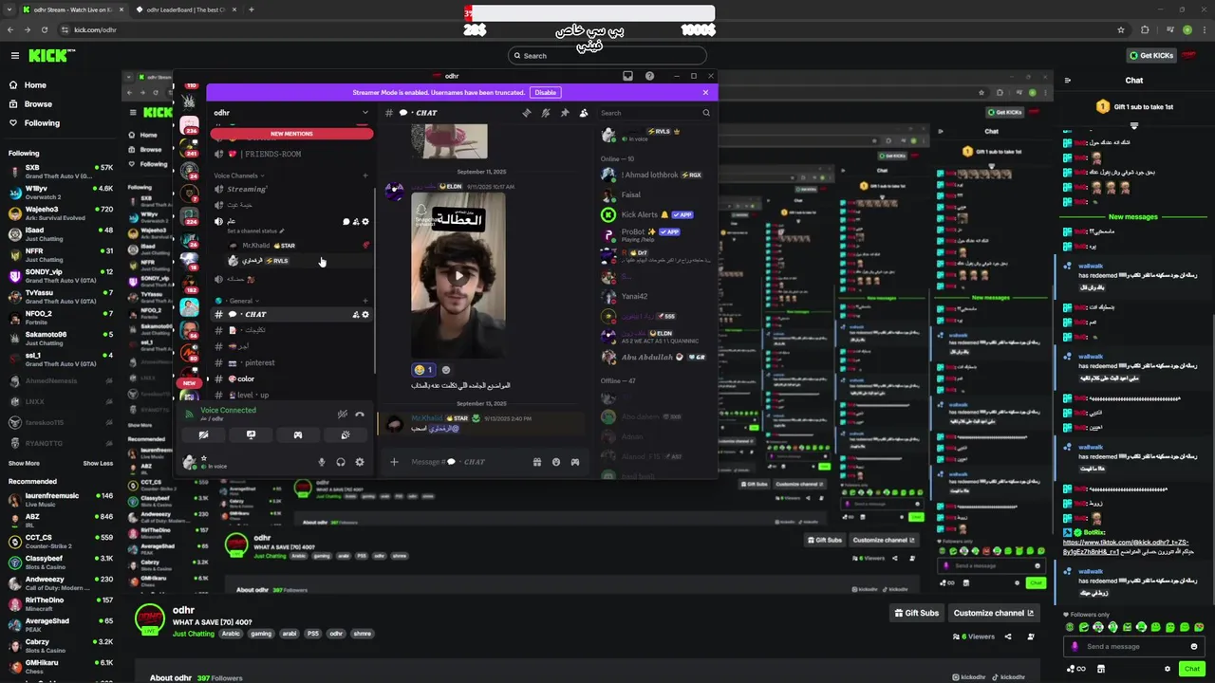Share your screen in Discord
The height and width of the screenshot is (683, 1215).
[x=251, y=434]
